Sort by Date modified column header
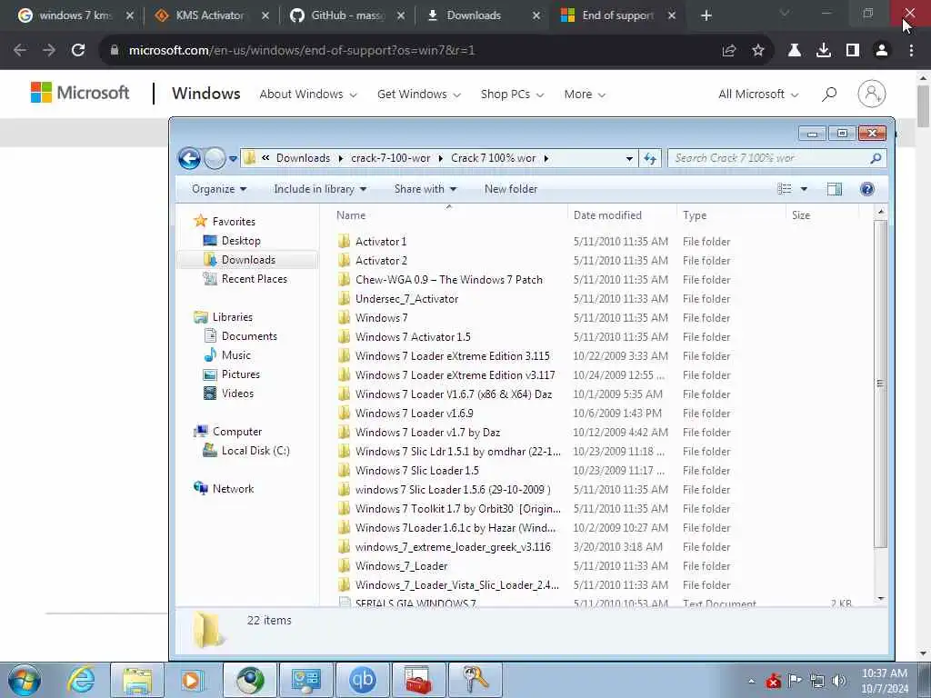 coord(607,214)
